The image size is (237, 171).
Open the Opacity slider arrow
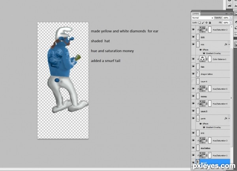pyautogui.click(x=231, y=18)
